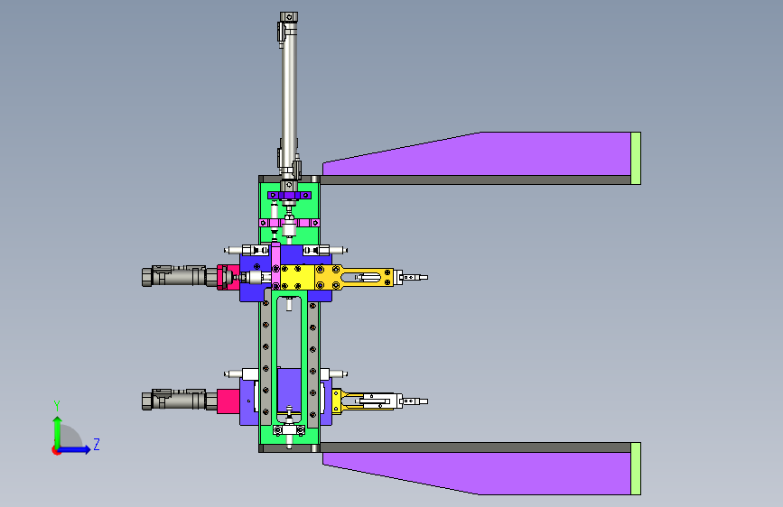Click the green Y axis arrow of triad
The image size is (783, 507).
coord(58,431)
